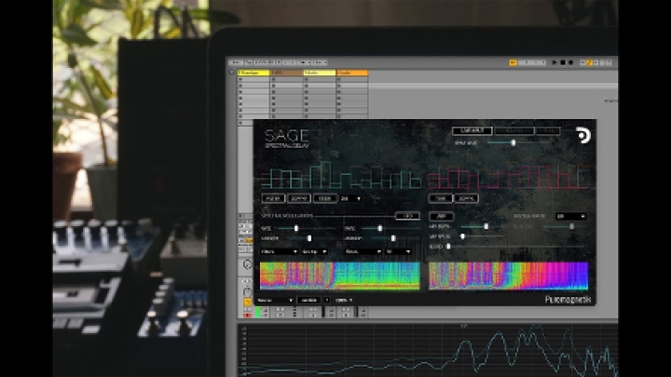Click the first button under the teal sequencer

tap(273, 199)
